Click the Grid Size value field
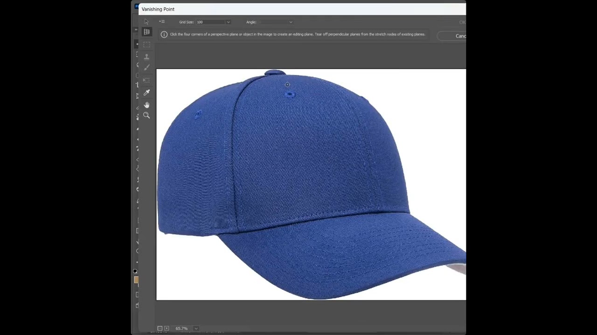 pos(210,22)
